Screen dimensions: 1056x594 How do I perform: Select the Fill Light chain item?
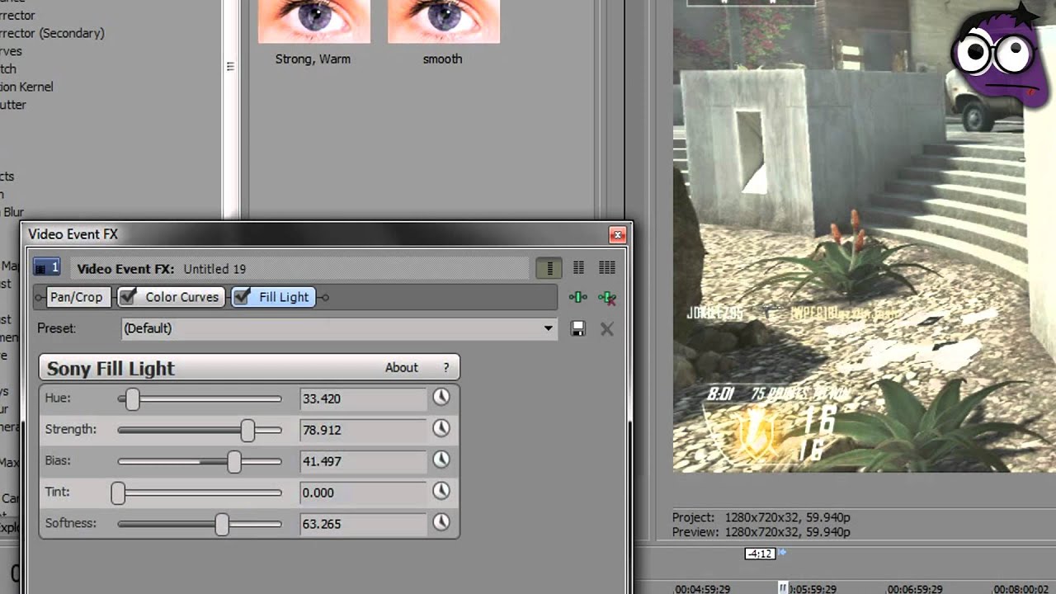click(x=274, y=297)
